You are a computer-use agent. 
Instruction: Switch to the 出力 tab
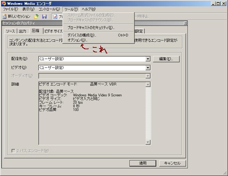pyautogui.click(x=22, y=31)
